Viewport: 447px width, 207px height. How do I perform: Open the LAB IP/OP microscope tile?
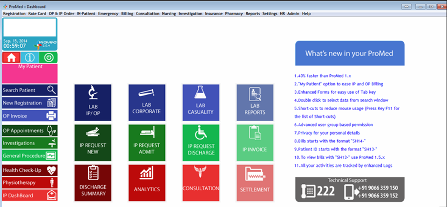[93, 103]
